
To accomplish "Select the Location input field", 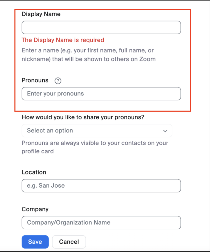I will 101,186.
